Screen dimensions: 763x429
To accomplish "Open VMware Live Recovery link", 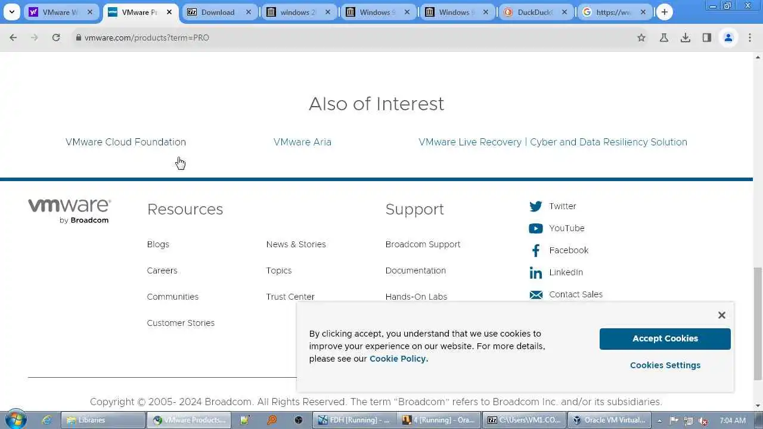I will click(x=553, y=142).
